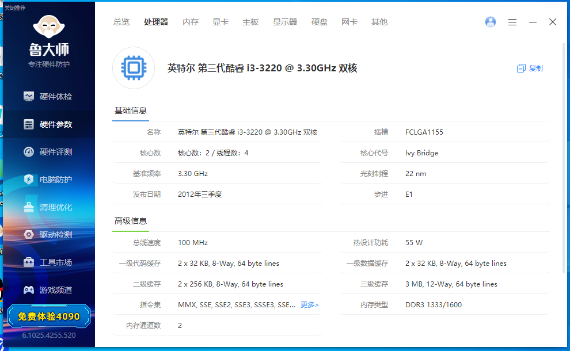Click the E1 stepping value
This screenshot has width=570, height=351.
[409, 194]
